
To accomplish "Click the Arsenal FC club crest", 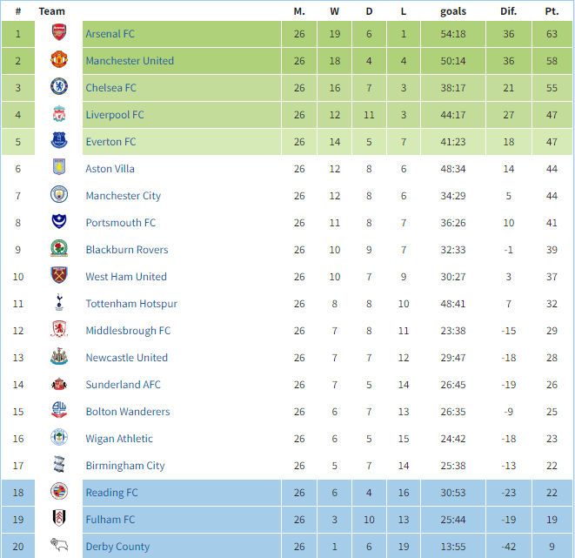I will point(59,34).
